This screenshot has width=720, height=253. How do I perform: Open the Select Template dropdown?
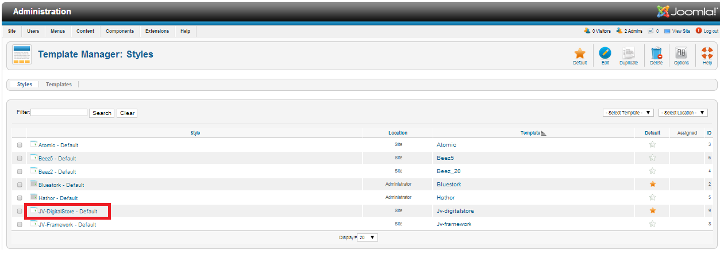(628, 113)
